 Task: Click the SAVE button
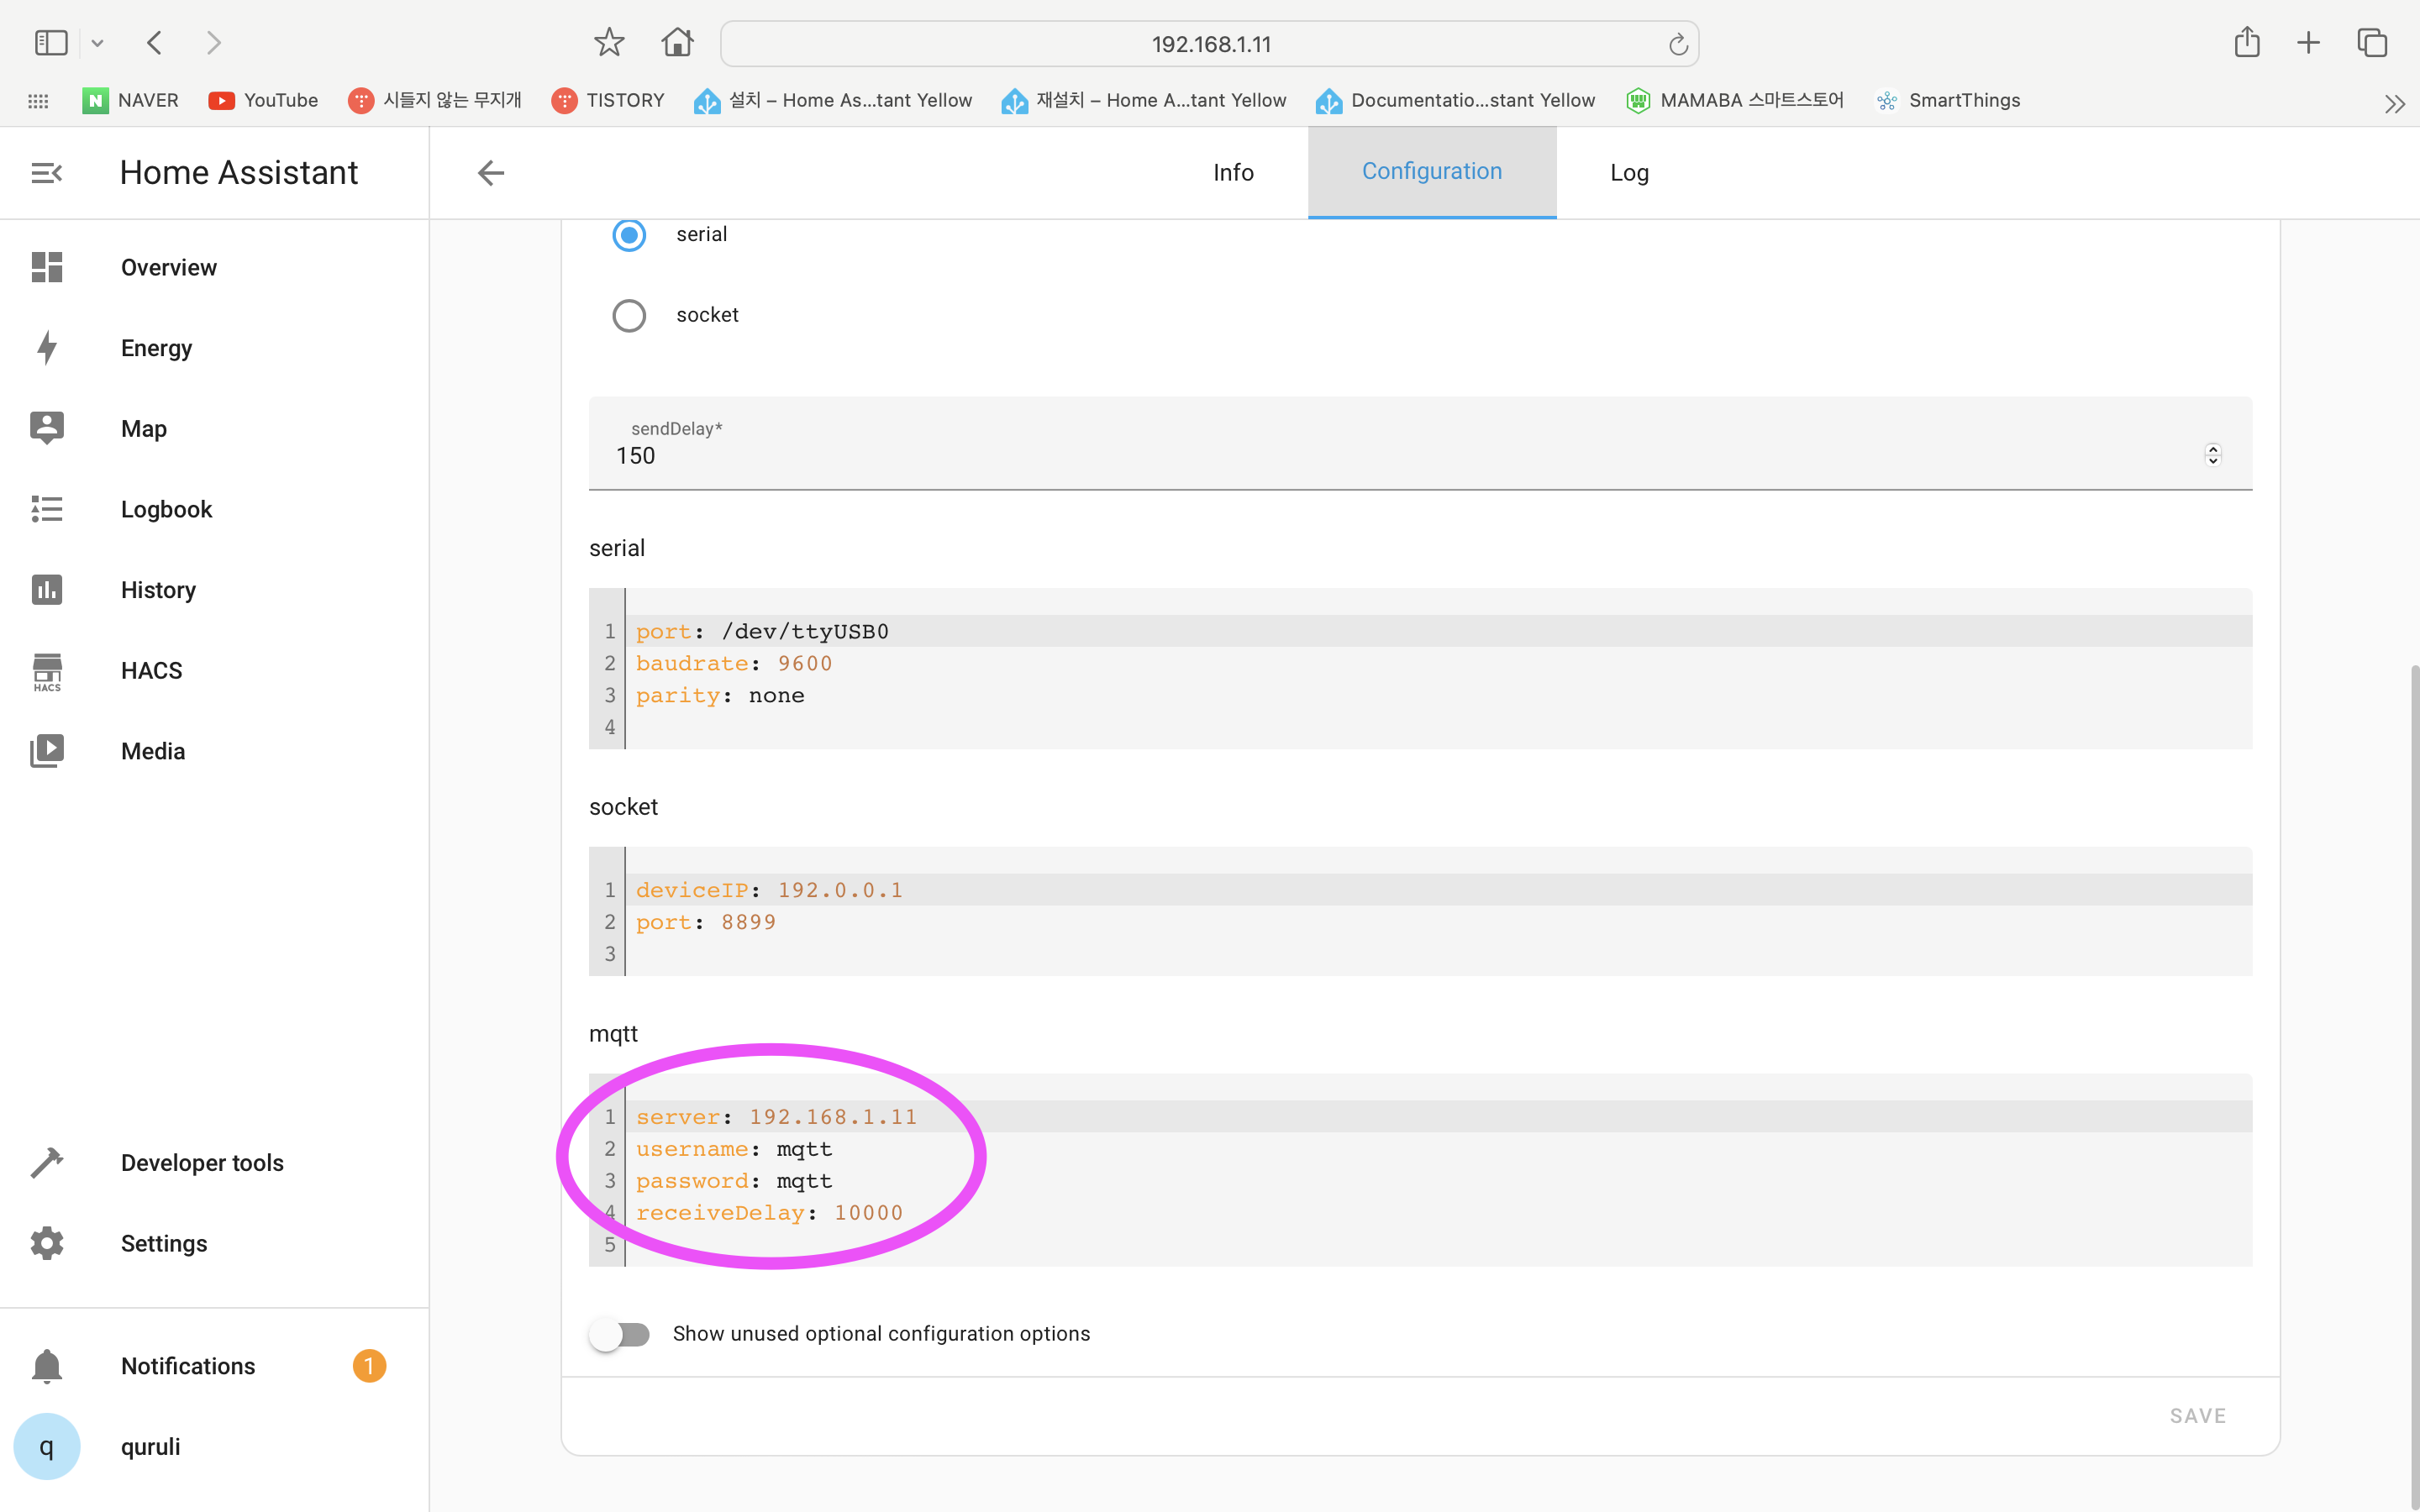(2198, 1415)
